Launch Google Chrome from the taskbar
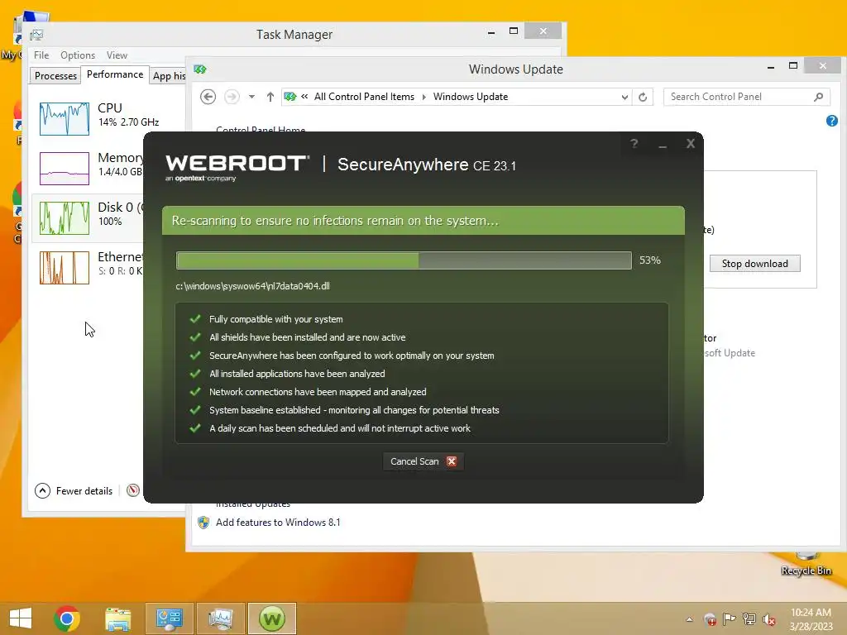 pos(67,618)
